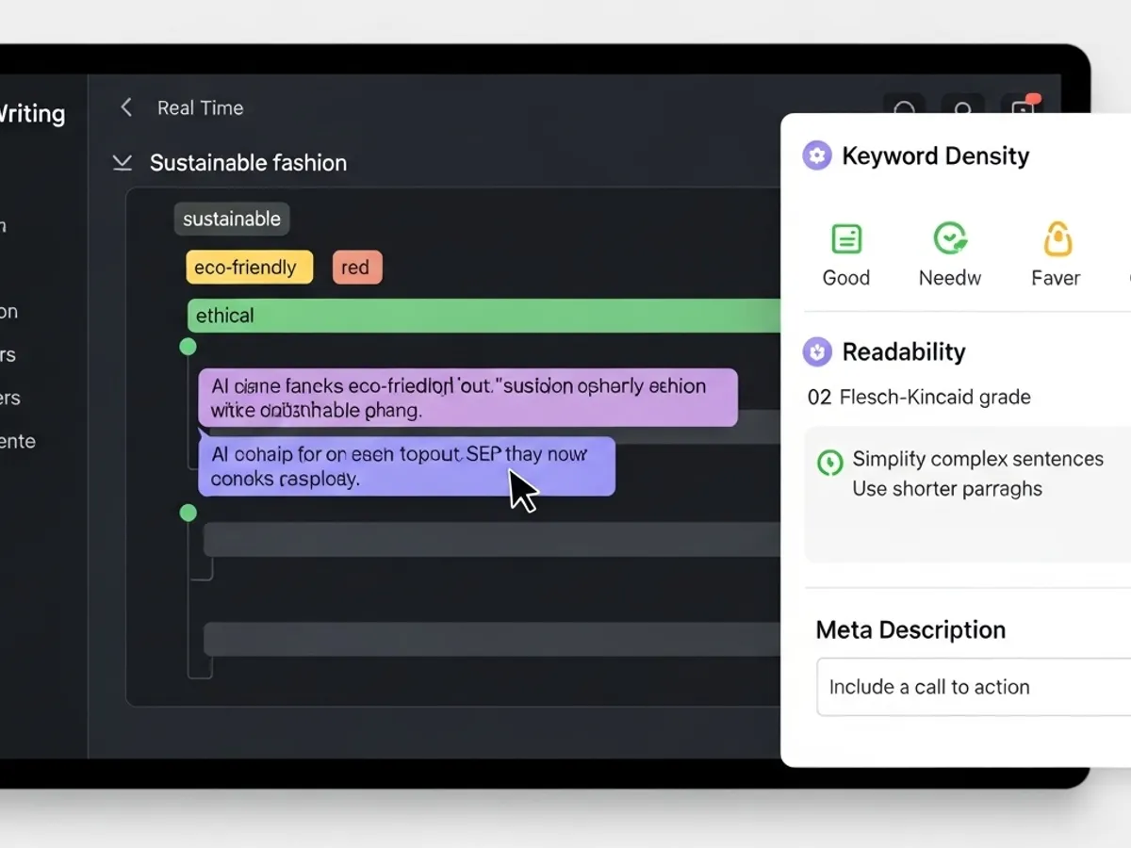Viewport: 1131px width, 848px height.
Task: Accept the purple AI rewrite suggestion bubble
Action: click(467, 398)
